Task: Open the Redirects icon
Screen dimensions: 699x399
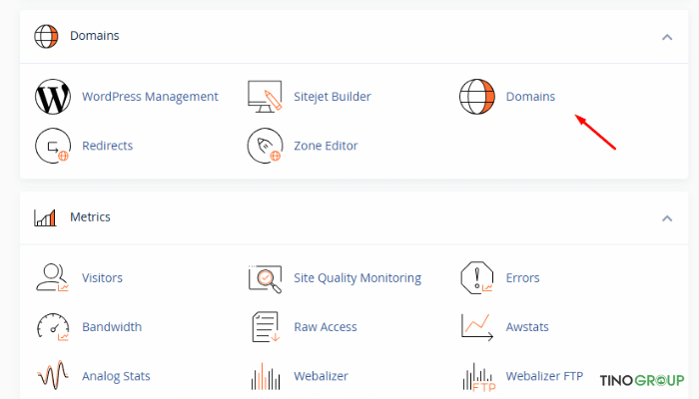Action: tap(53, 146)
